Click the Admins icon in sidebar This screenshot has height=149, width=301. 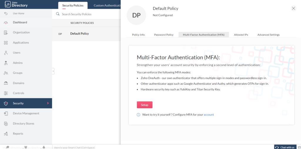pos(6,63)
